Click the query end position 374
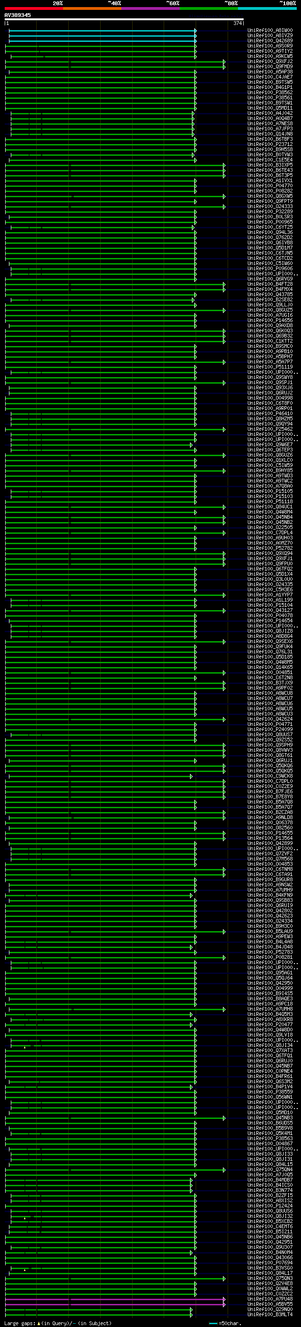301x1327 pixels. click(237, 23)
